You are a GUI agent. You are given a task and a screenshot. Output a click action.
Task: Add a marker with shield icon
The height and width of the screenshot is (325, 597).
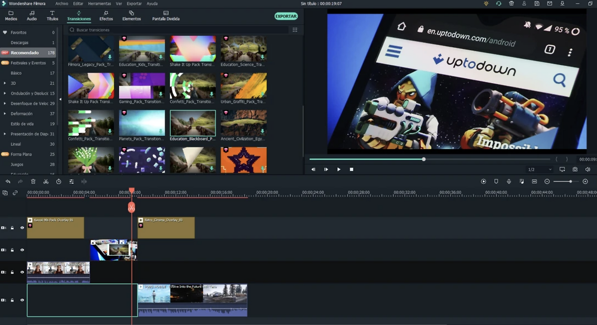click(x=496, y=182)
